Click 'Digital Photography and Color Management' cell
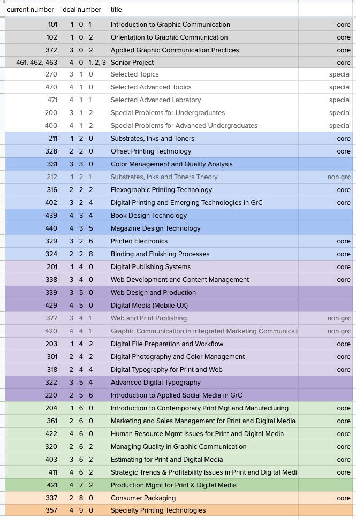This screenshot has width=356, height=519. [203, 357]
